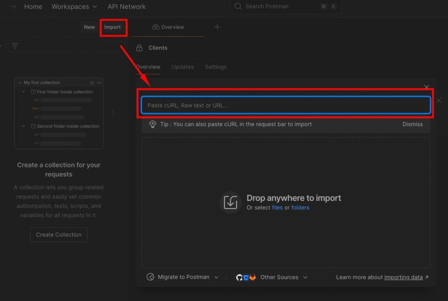Open the Home page
This screenshot has width=448, height=301.
[x=33, y=7]
